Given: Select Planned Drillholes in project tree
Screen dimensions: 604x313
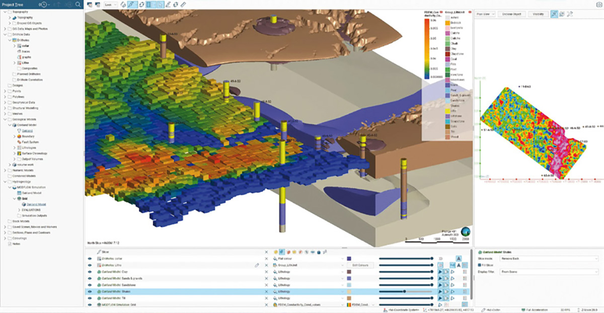Looking at the screenshot, I should (x=30, y=74).
